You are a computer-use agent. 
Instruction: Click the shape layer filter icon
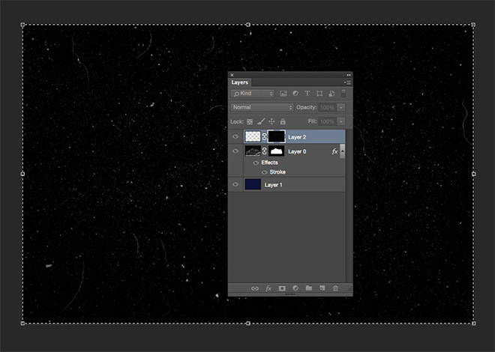(x=319, y=94)
